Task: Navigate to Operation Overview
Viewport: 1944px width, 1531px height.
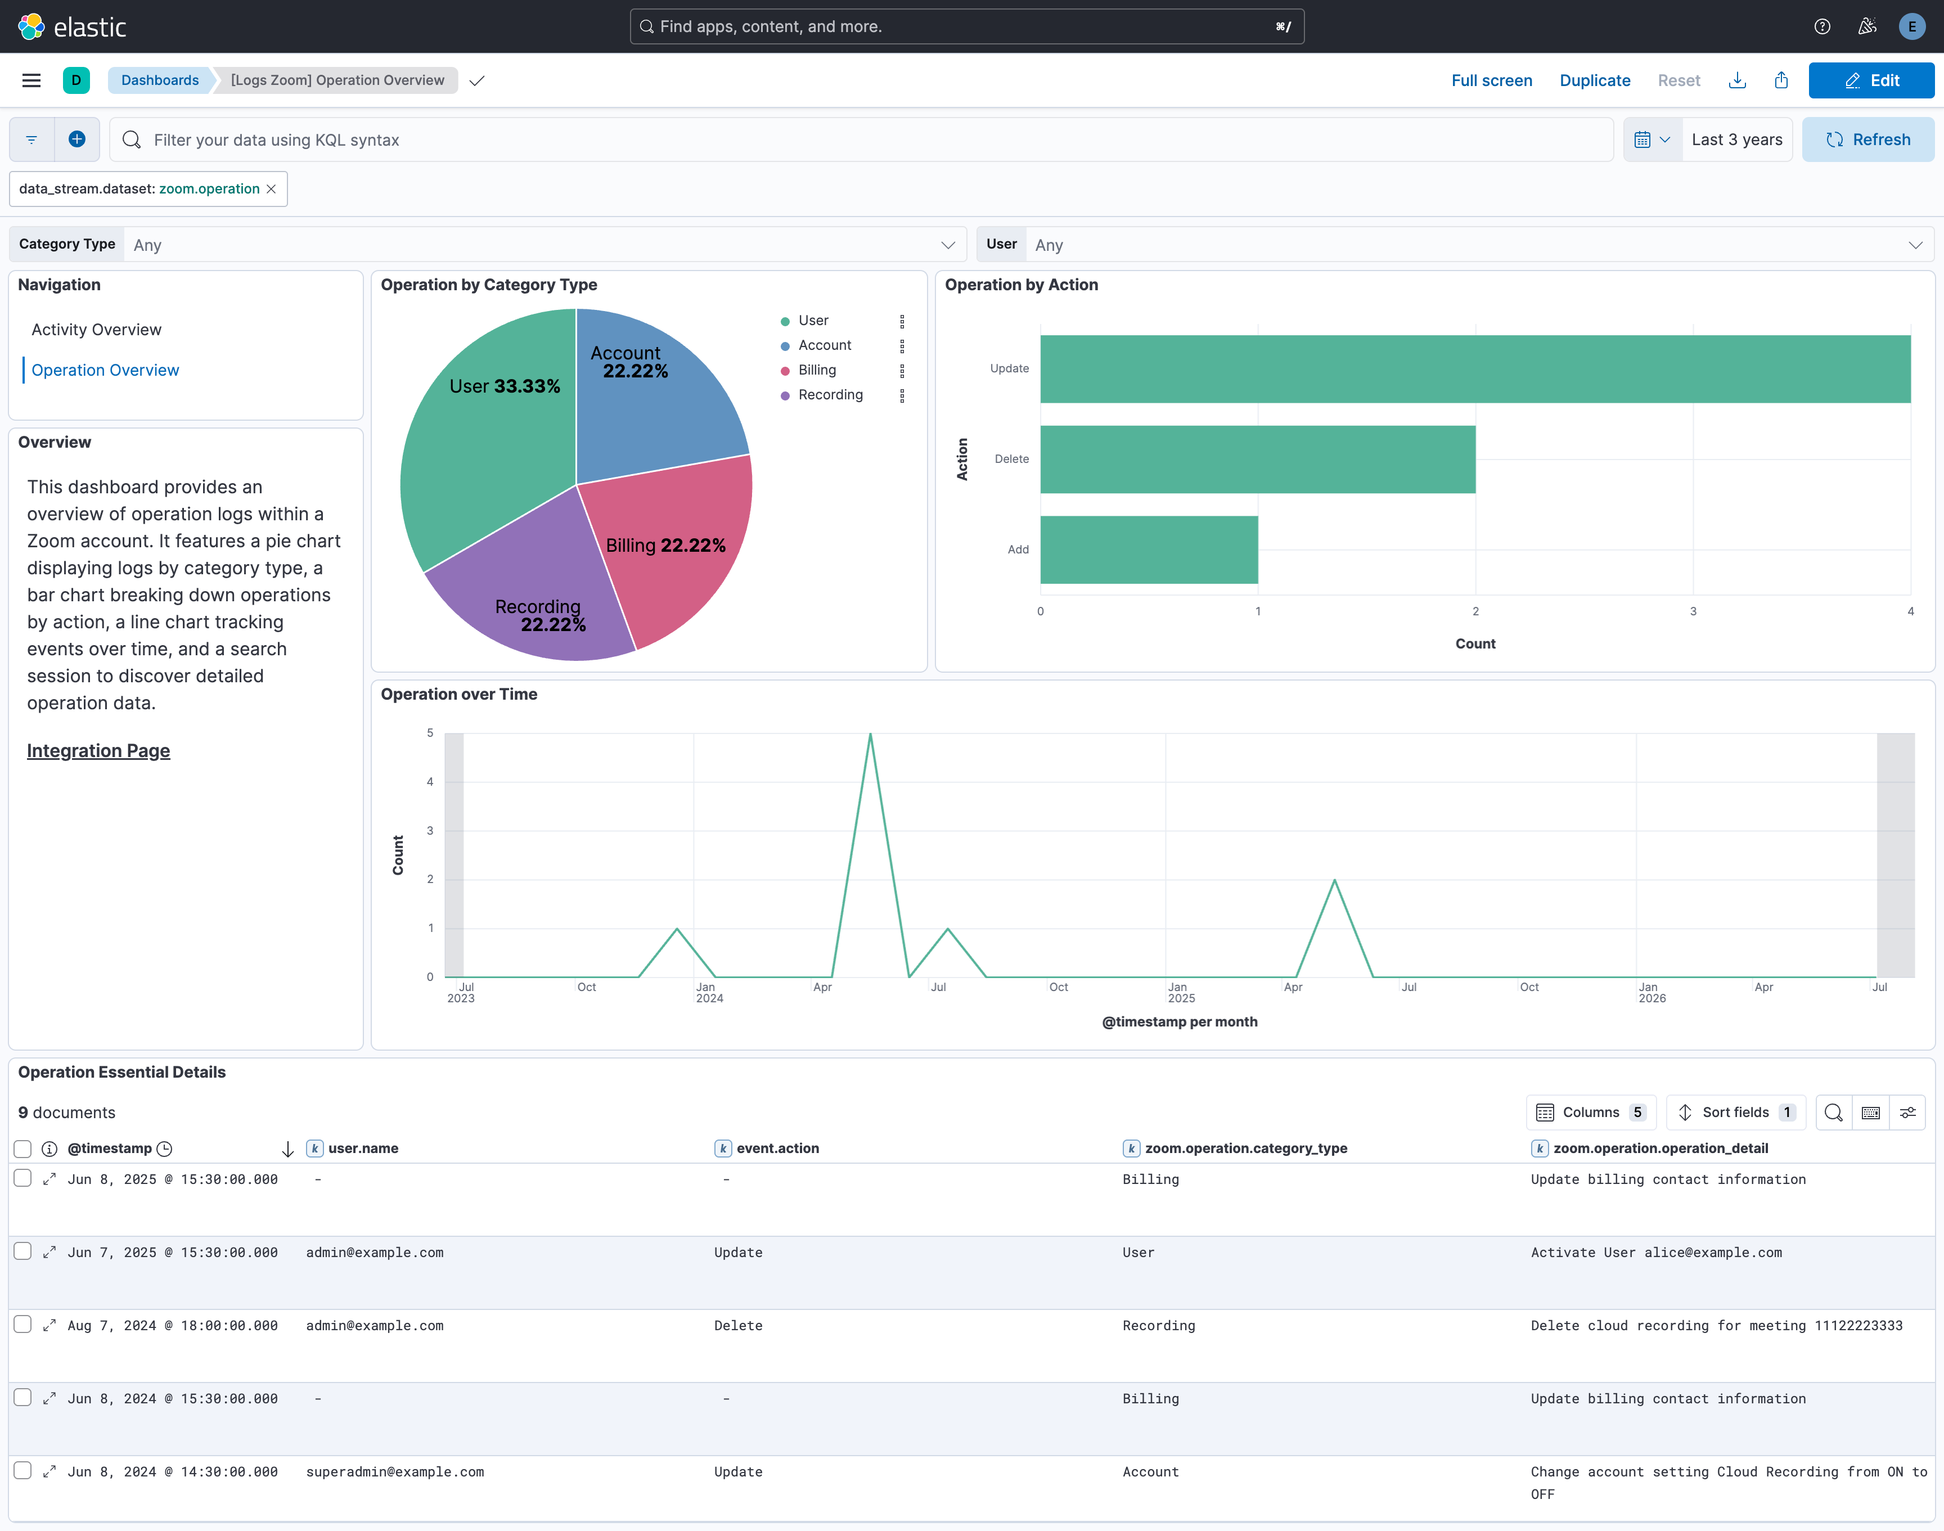Action: click(x=105, y=370)
